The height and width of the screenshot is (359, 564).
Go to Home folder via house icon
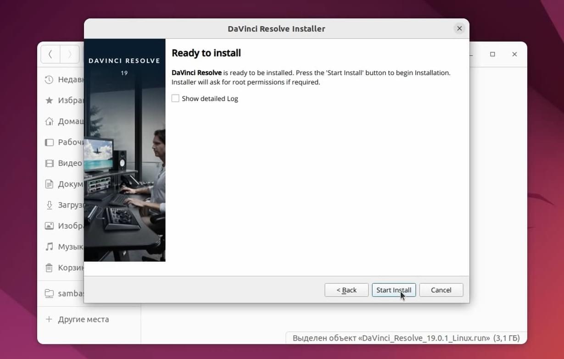(x=49, y=122)
